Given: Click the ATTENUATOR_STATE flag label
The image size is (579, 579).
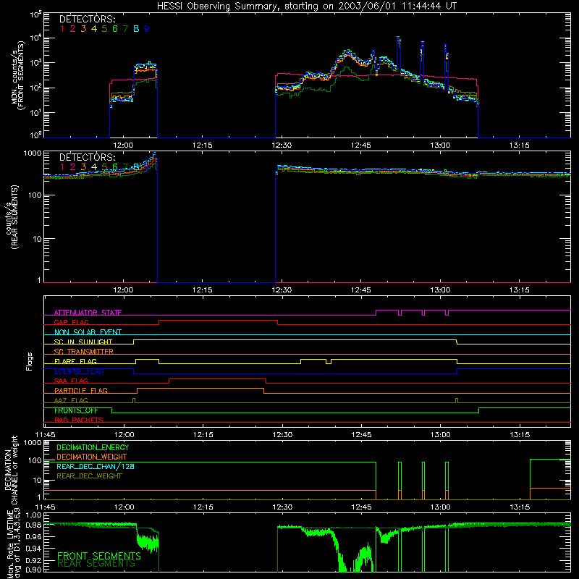Looking at the screenshot, I should pos(88,313).
